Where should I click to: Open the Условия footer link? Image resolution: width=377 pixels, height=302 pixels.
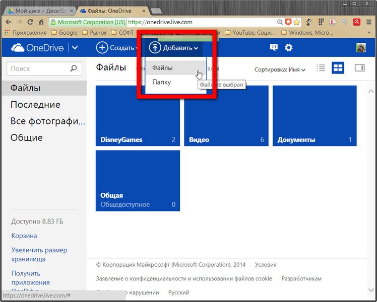coord(266,265)
